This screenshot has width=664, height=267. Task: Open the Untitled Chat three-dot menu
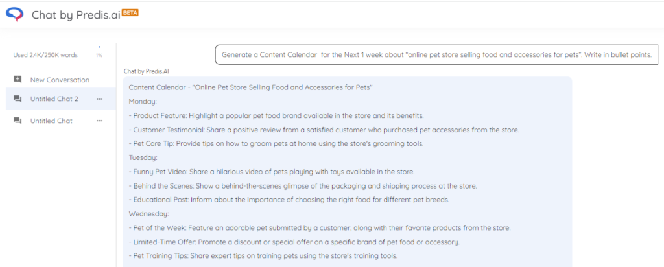(x=99, y=121)
